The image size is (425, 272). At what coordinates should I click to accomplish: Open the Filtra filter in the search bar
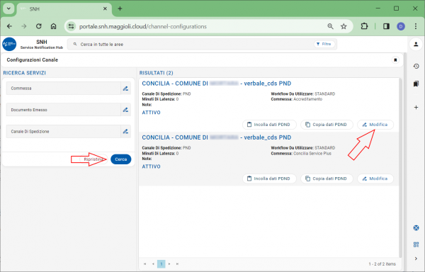(x=324, y=44)
